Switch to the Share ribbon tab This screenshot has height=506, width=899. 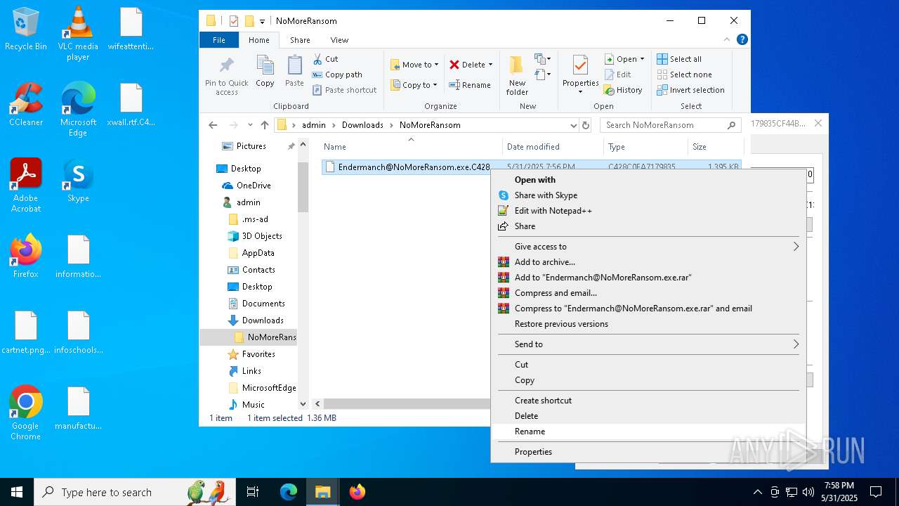[300, 40]
